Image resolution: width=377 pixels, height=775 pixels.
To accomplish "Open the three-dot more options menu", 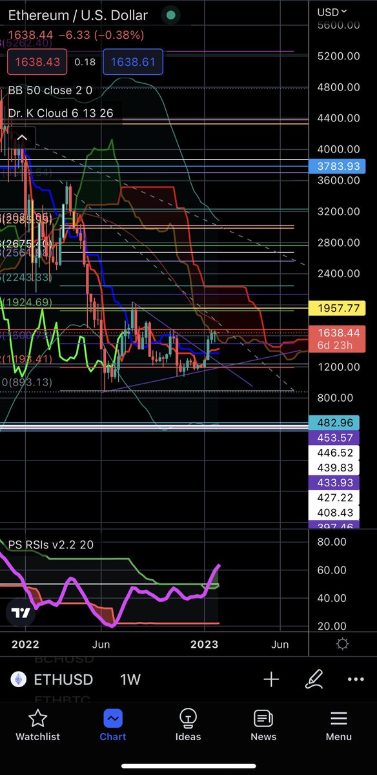I will [356, 679].
